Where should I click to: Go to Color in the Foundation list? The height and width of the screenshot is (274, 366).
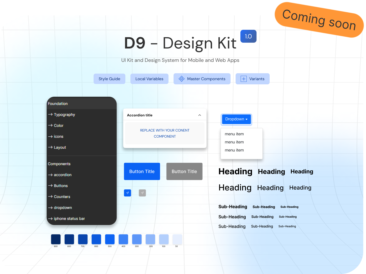point(56,126)
